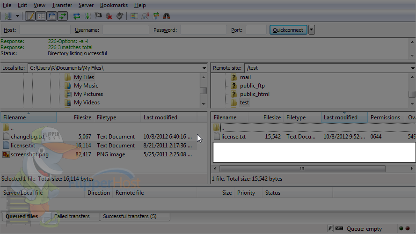416x234 pixels.
Task: Sort local files by Filesize column
Action: (x=75, y=117)
